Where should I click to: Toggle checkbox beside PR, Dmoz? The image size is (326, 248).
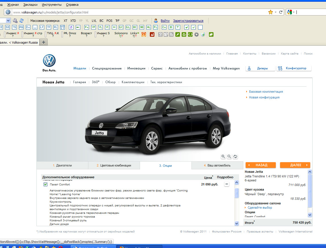point(62,34)
